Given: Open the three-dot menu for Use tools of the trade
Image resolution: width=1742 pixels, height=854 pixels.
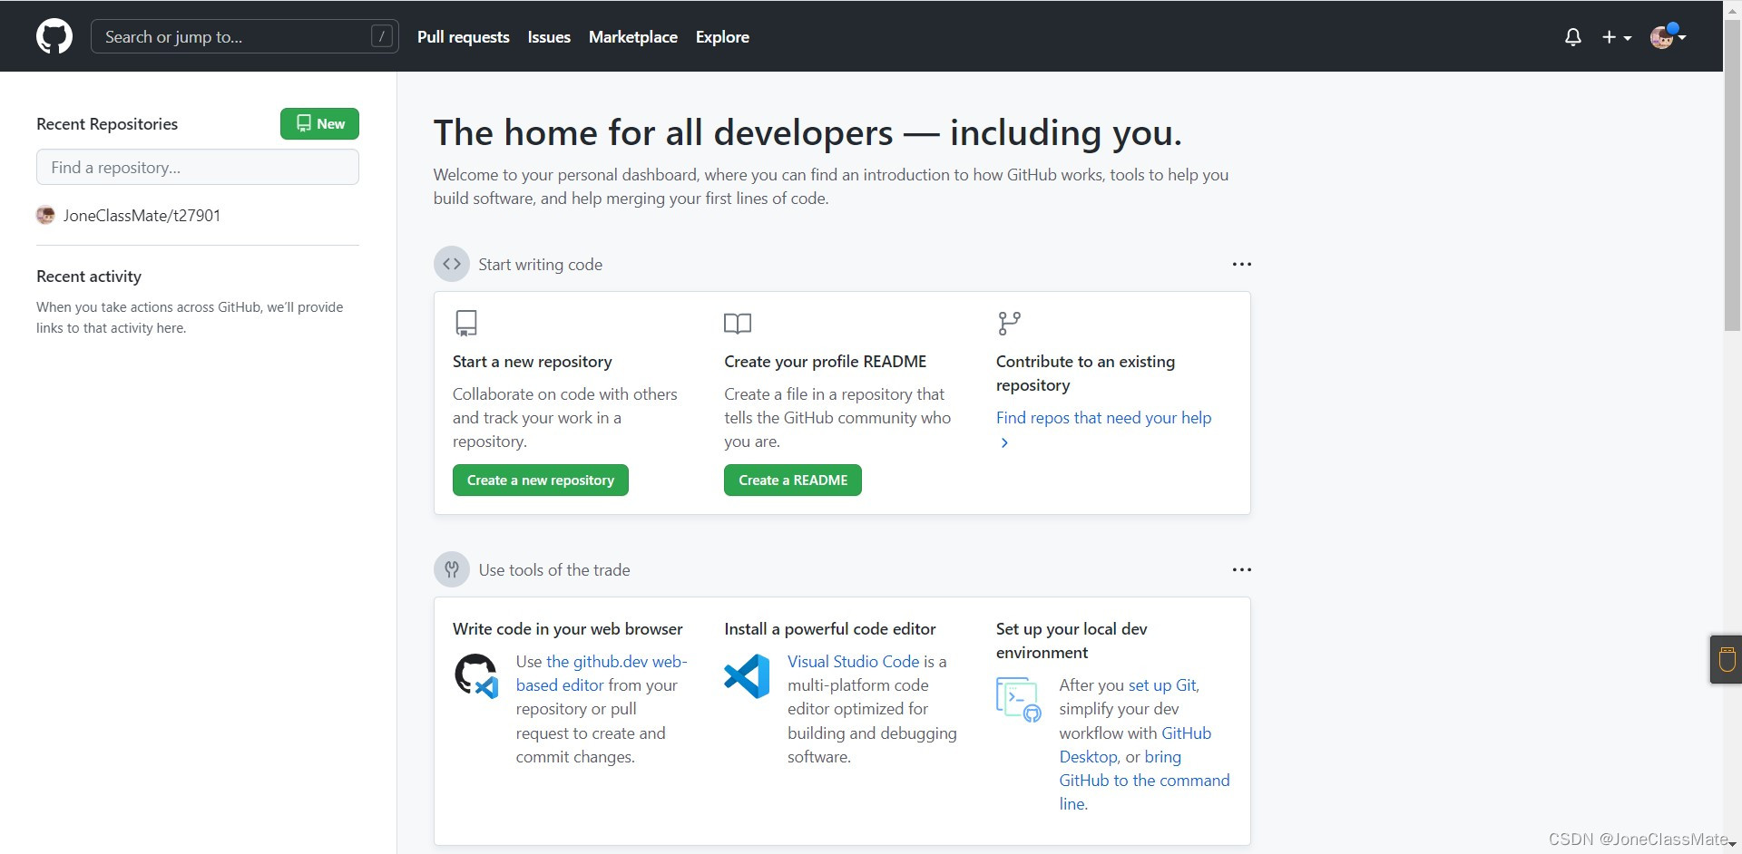Looking at the screenshot, I should [x=1242, y=569].
